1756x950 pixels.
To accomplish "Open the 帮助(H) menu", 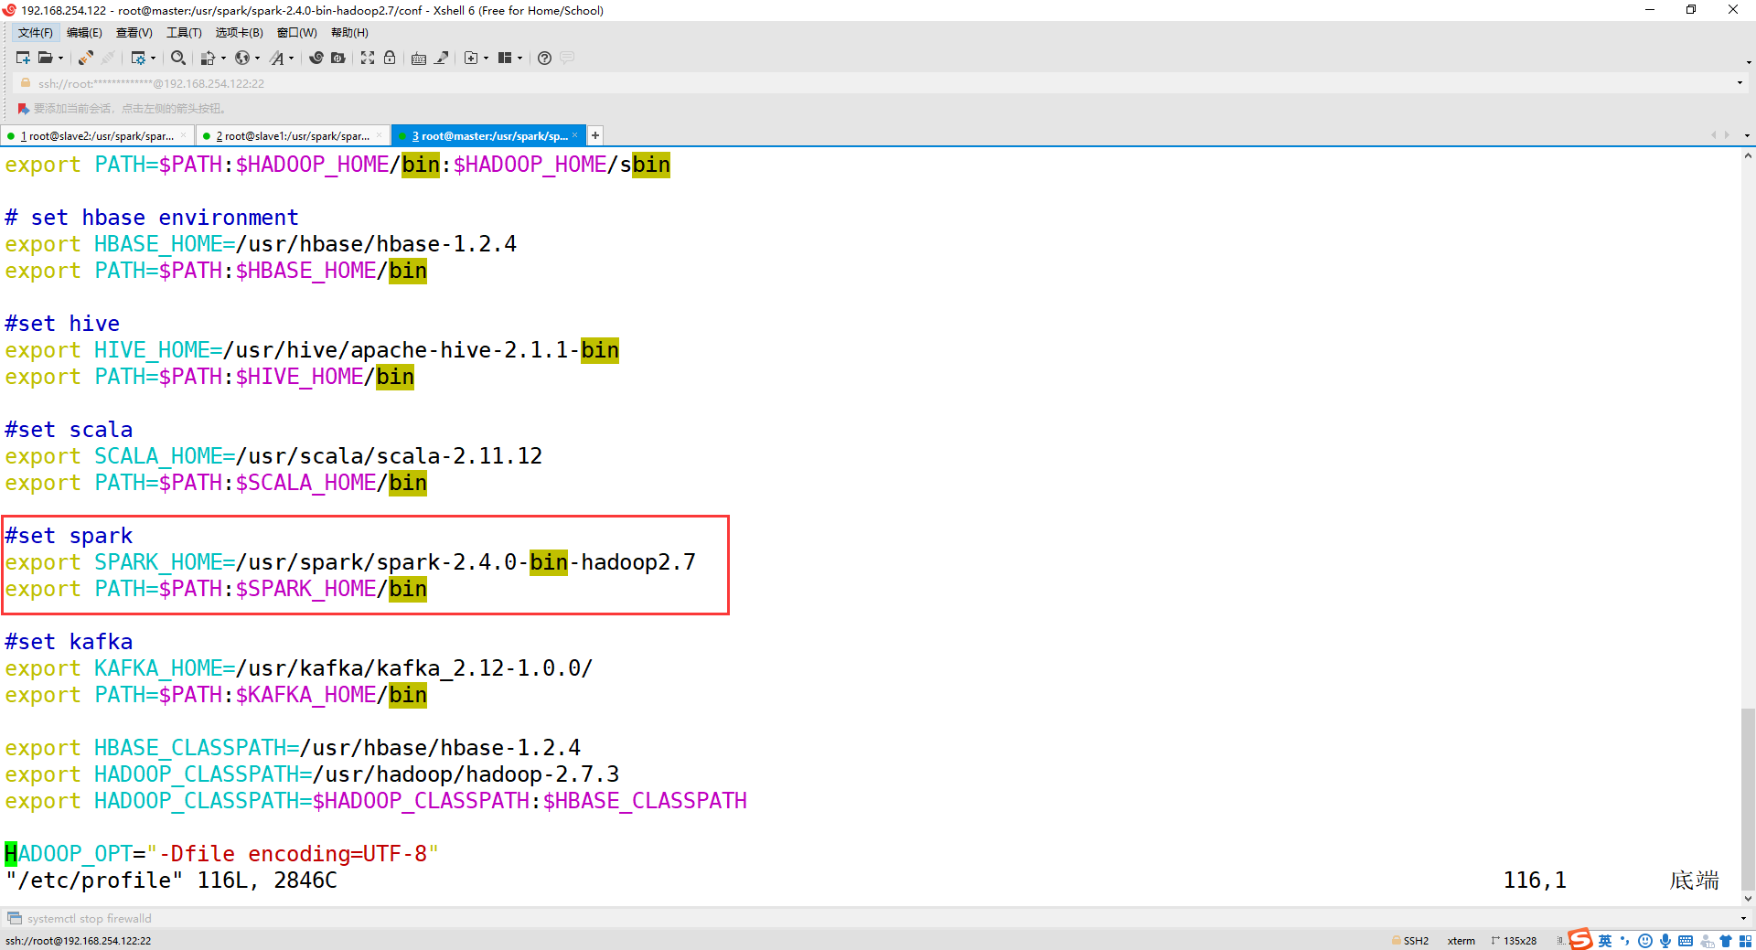I will point(349,33).
